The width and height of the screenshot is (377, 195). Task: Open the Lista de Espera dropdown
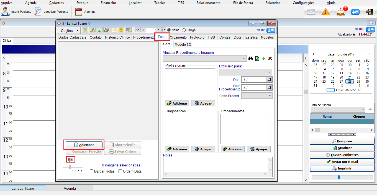[338, 110]
